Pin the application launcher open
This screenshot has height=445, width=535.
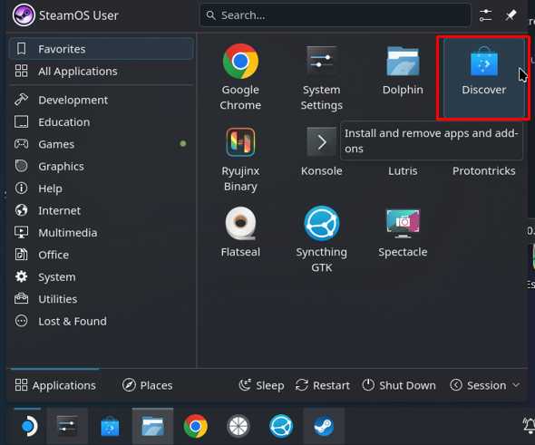click(x=511, y=15)
